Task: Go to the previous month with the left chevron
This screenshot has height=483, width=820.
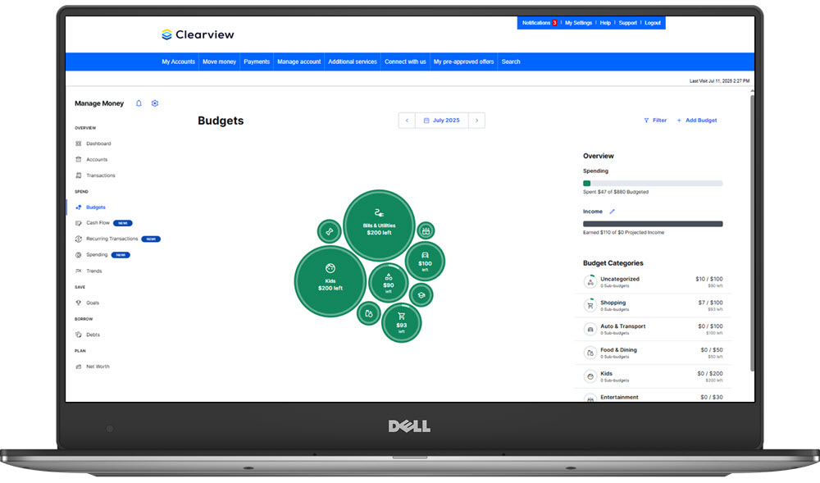Action: (x=407, y=120)
